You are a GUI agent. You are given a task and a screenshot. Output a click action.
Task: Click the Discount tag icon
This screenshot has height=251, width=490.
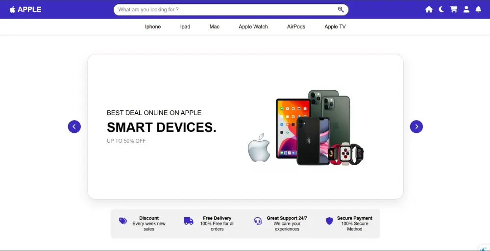coord(123,221)
